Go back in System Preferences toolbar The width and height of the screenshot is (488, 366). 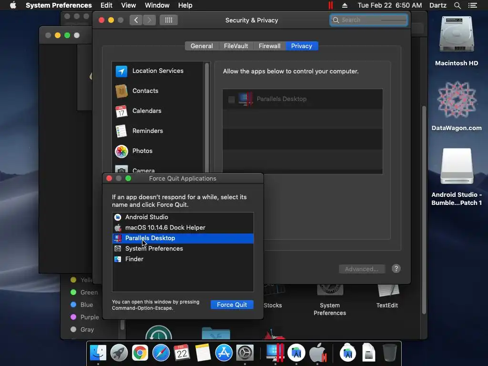pyautogui.click(x=136, y=20)
